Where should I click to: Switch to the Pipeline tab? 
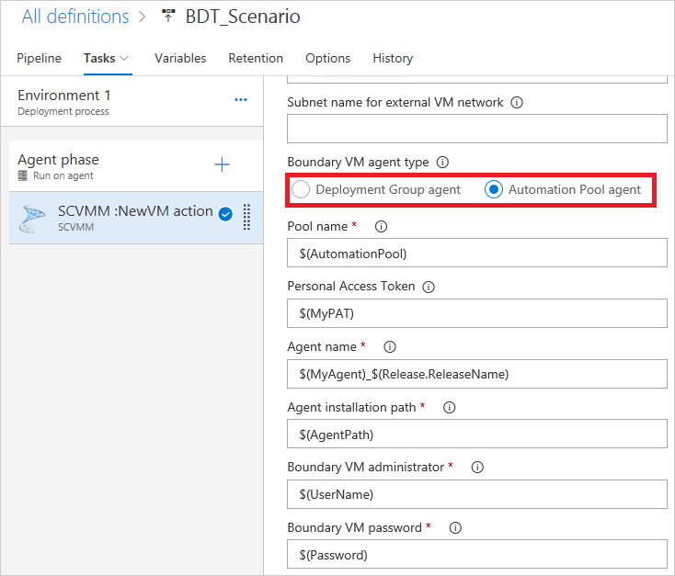point(40,58)
